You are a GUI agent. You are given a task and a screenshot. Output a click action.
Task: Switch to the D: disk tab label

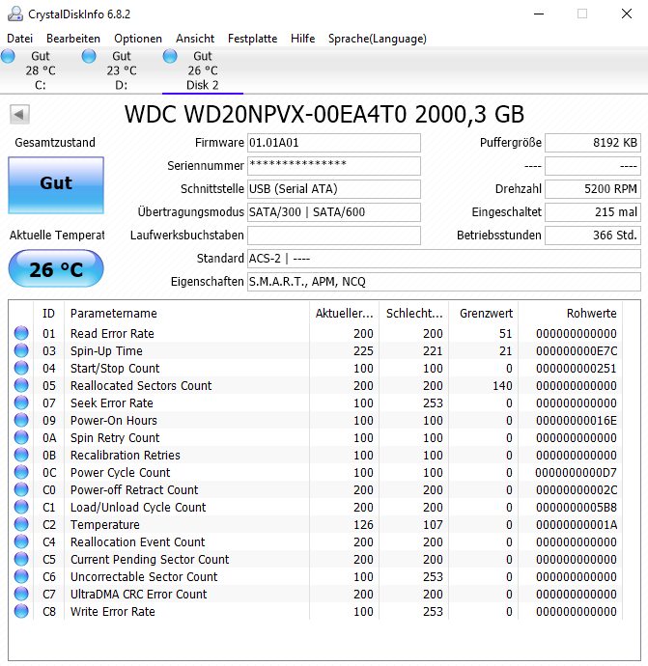tap(122, 85)
